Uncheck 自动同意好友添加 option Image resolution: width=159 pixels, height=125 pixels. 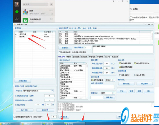(x=135, y=63)
